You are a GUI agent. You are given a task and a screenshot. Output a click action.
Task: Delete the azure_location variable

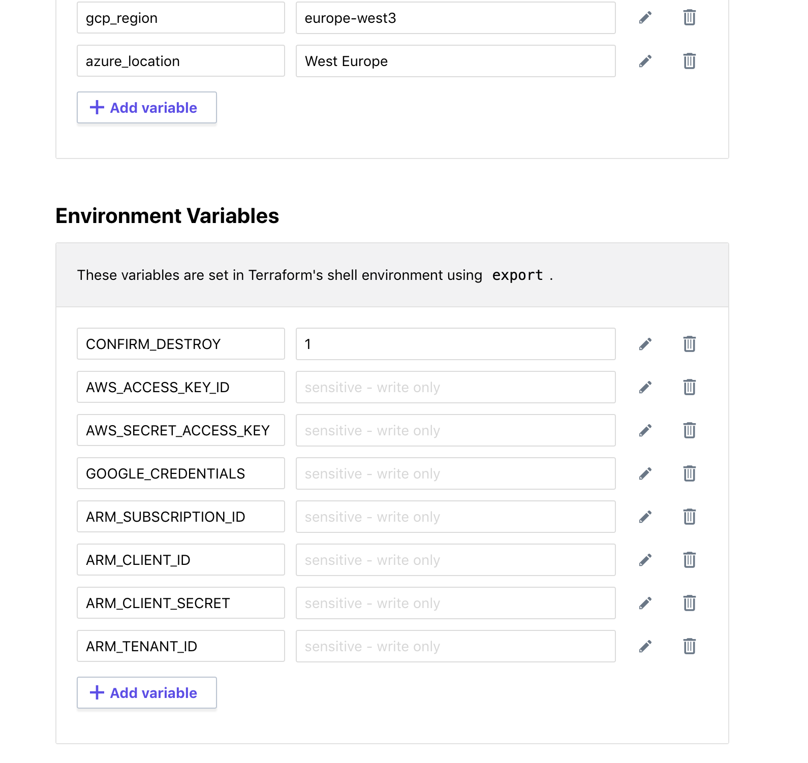point(689,61)
